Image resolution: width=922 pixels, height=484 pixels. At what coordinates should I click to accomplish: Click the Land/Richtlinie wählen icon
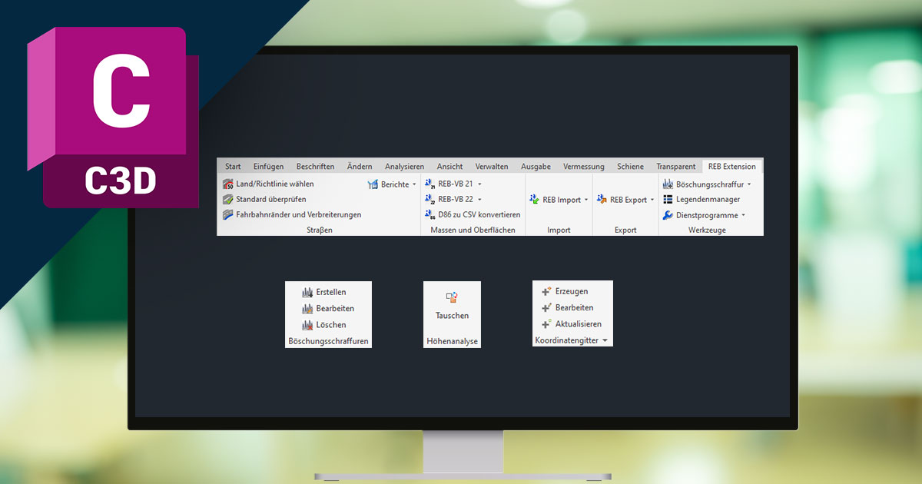click(x=228, y=184)
